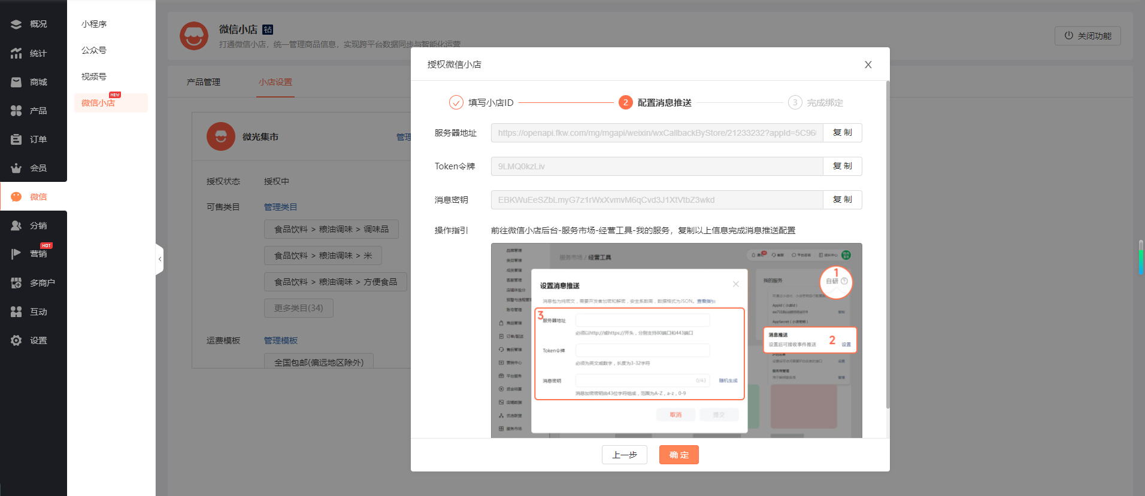1145x496 pixels.
Task: Click the 食品饮料 > 粮油调味 > 方便食品 category tag
Action: tap(335, 282)
